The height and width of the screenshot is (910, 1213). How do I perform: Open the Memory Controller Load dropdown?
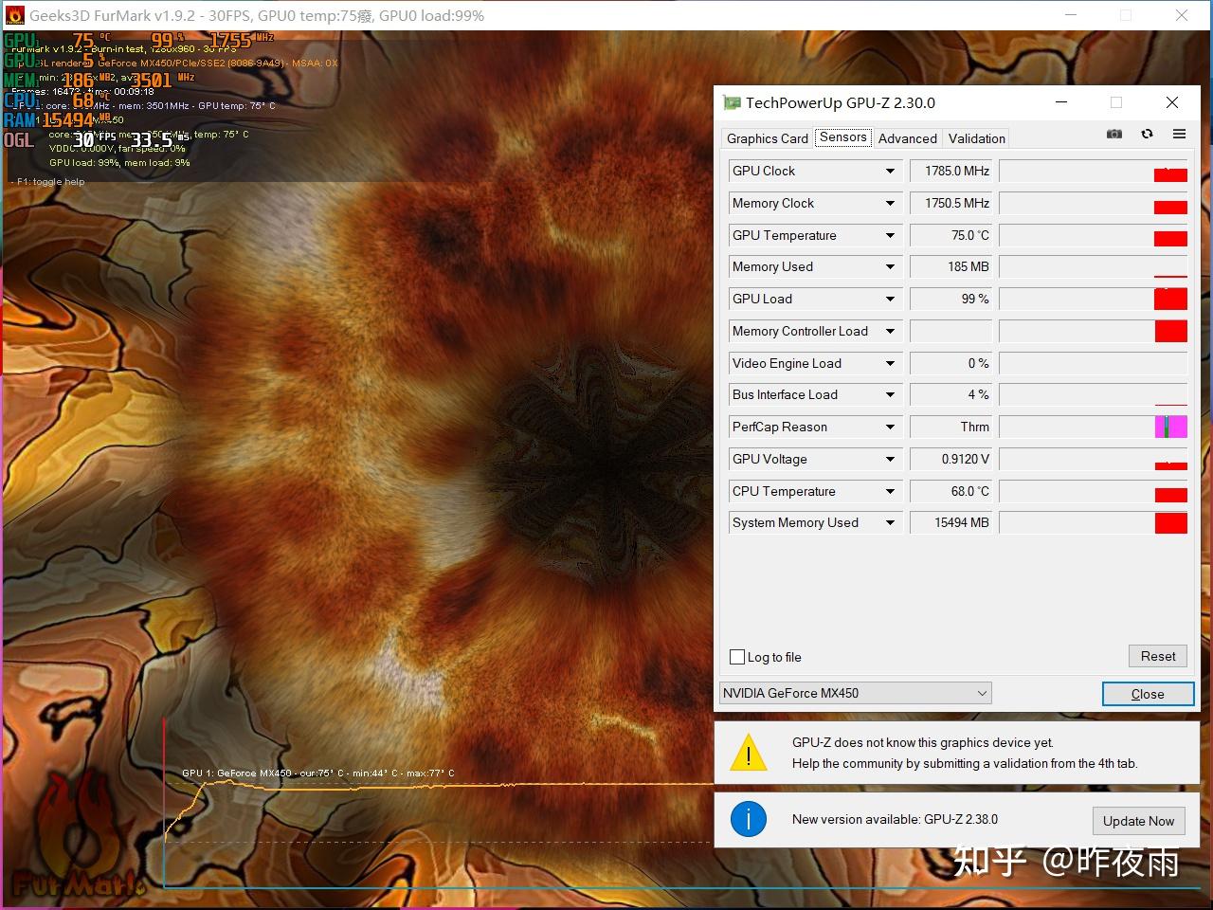pyautogui.click(x=890, y=331)
